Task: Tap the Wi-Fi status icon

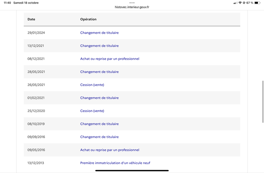Action: 240,3
